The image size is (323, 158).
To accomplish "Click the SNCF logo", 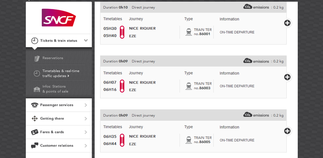I will coord(59,18).
